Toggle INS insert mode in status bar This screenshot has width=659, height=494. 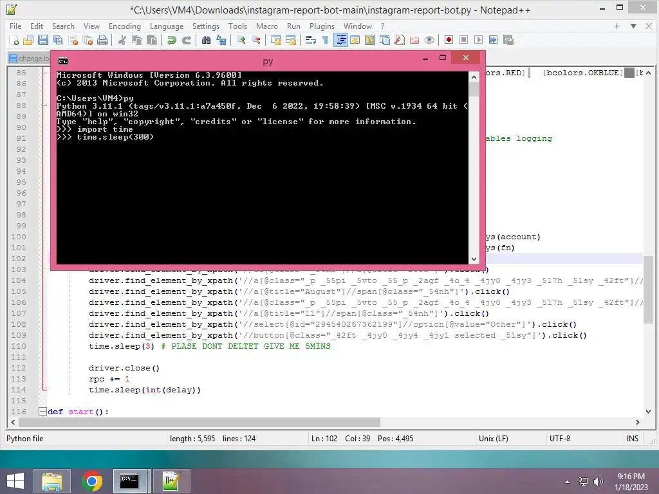pos(633,439)
